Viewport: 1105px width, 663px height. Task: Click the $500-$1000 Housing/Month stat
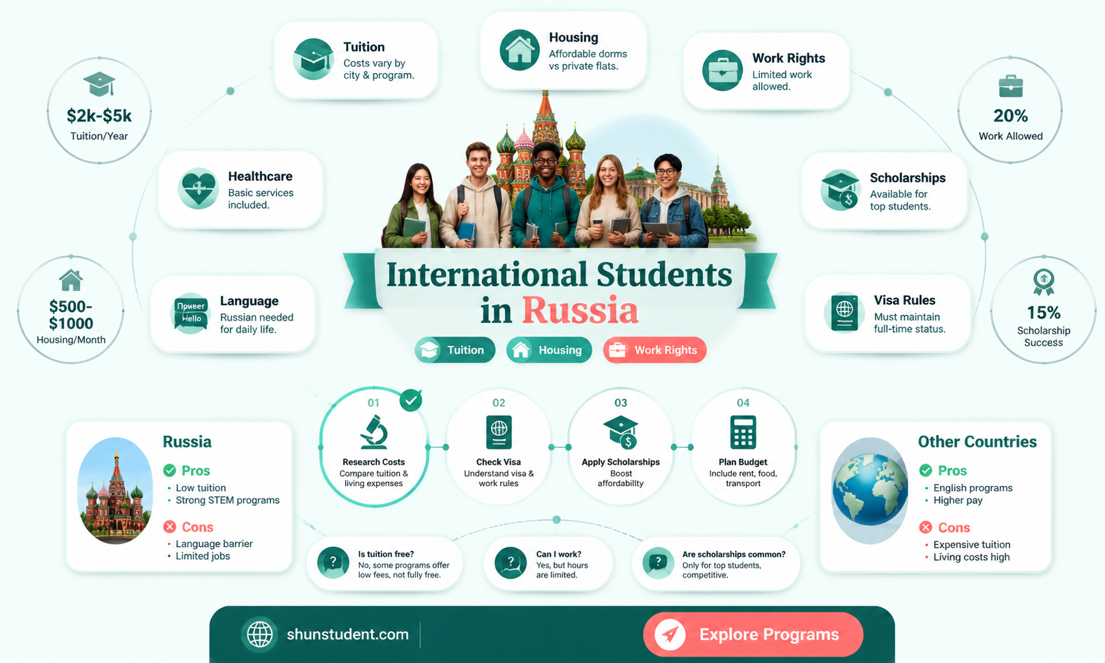click(x=71, y=310)
